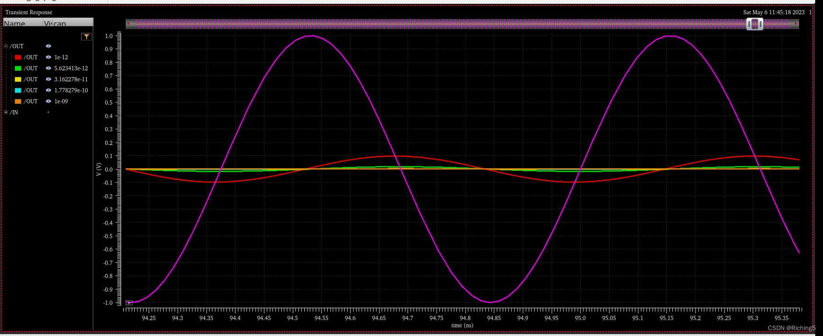Select cap value 3.162278e-11
The height and width of the screenshot is (336, 823).
[x=71, y=79]
